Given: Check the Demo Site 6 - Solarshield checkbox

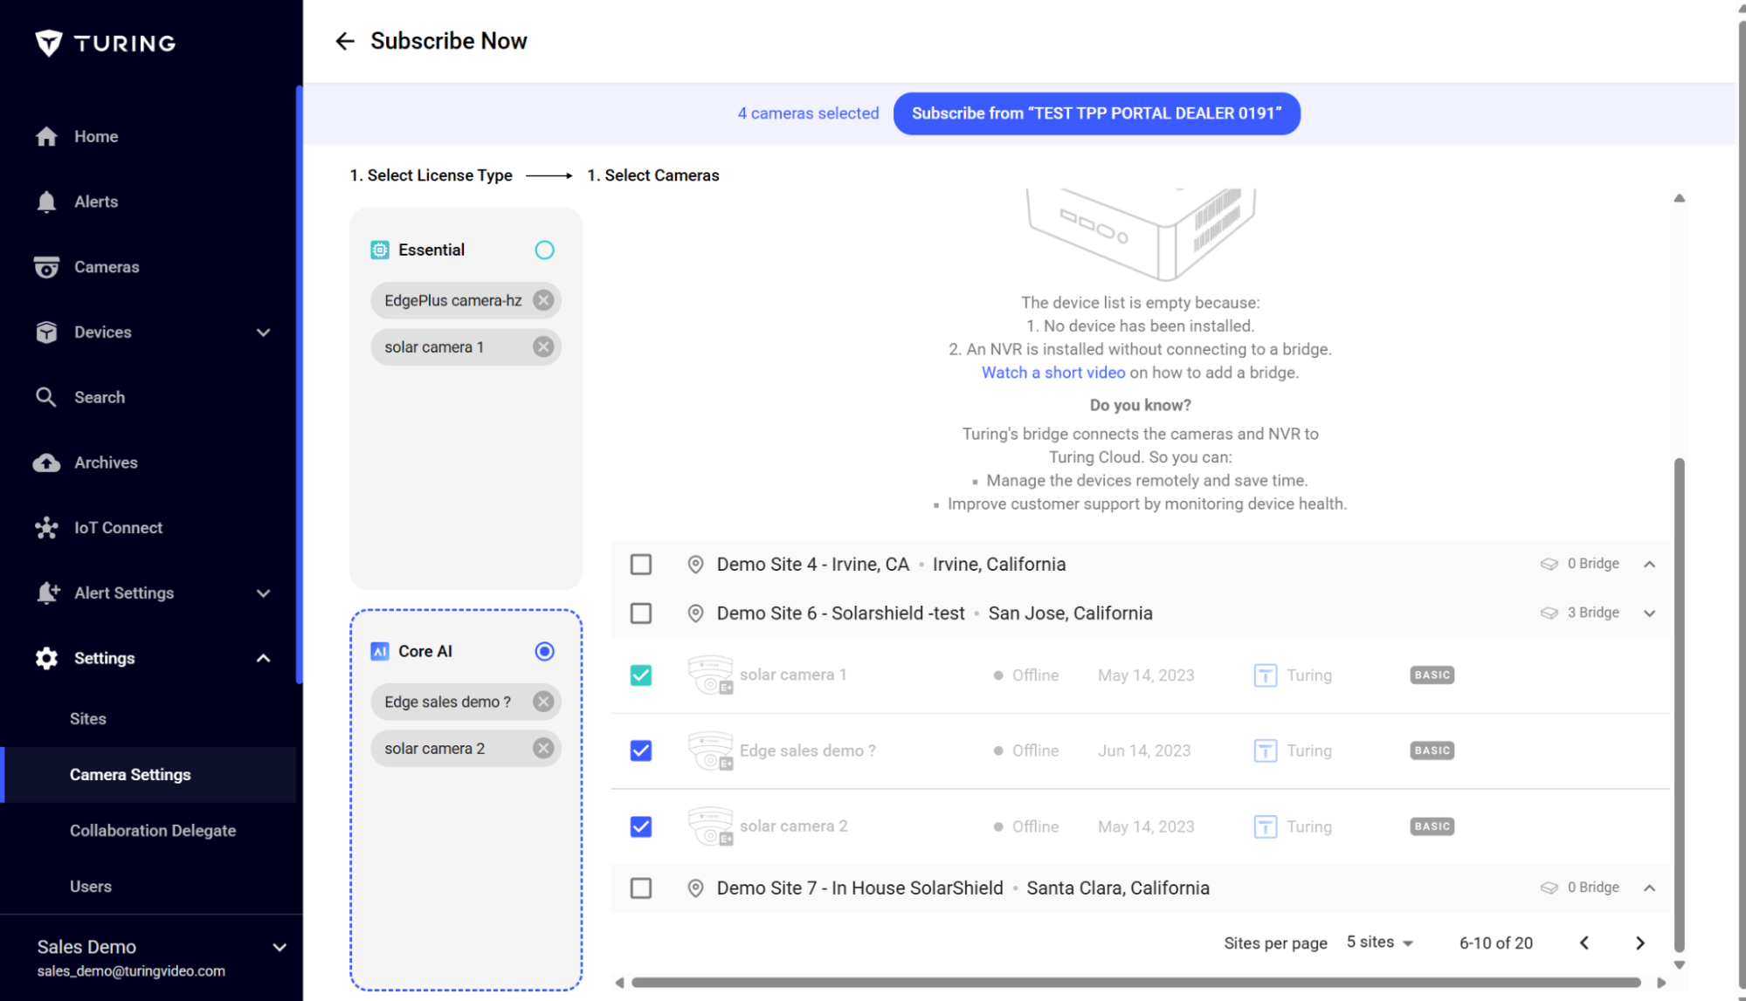Looking at the screenshot, I should tap(641, 614).
